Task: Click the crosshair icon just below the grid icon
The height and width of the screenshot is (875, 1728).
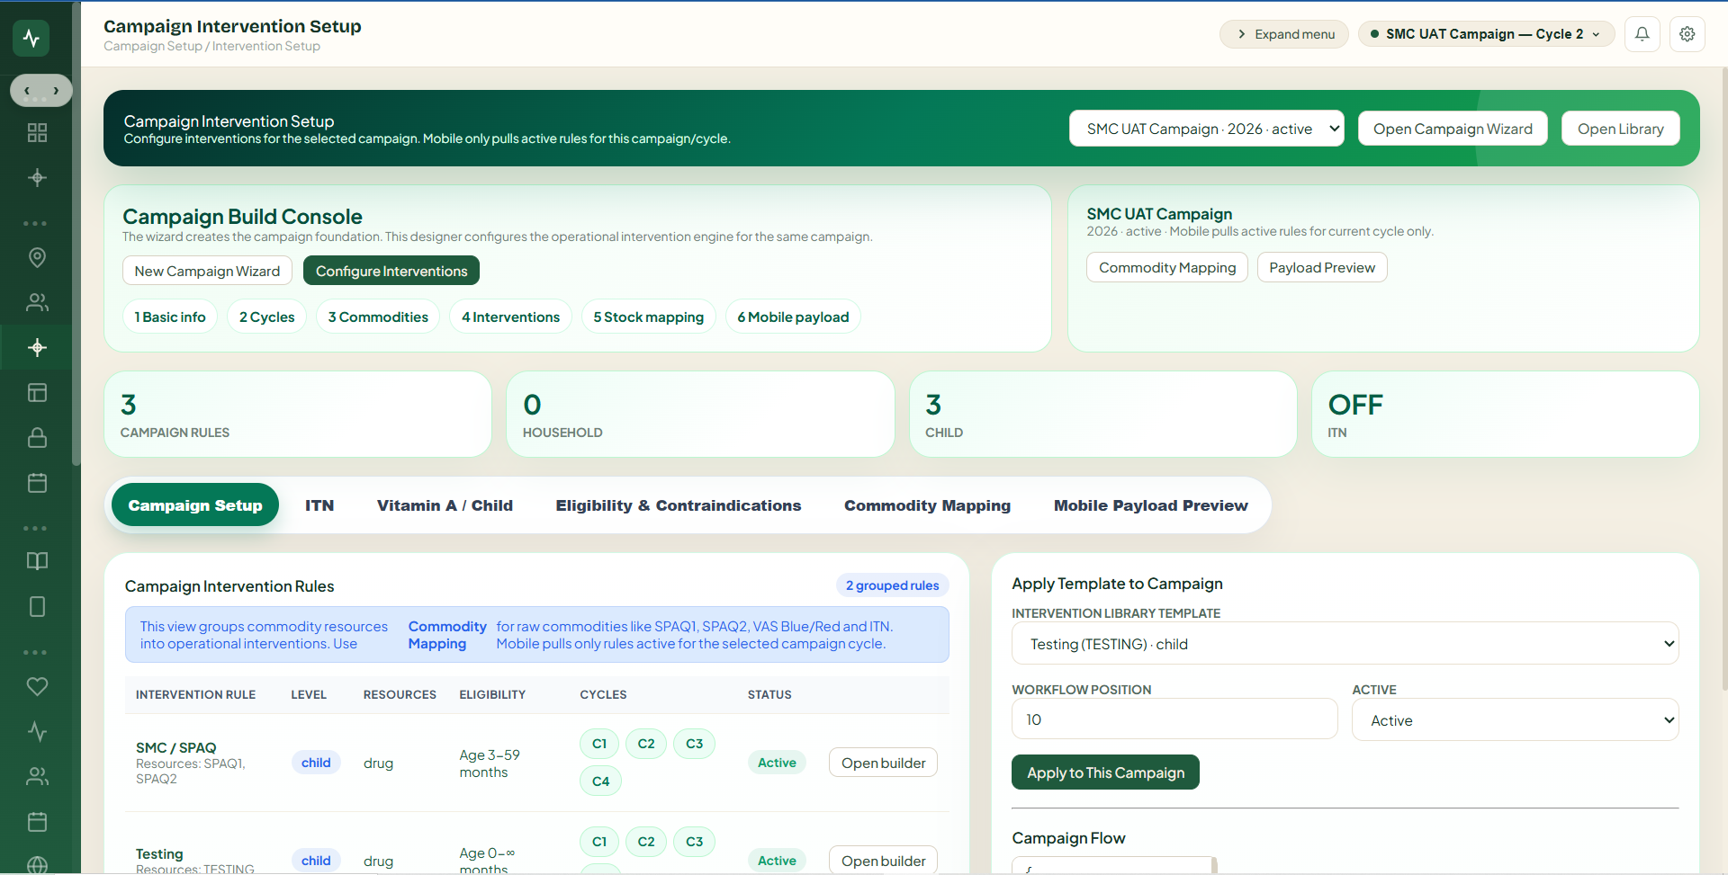Action: 37,177
